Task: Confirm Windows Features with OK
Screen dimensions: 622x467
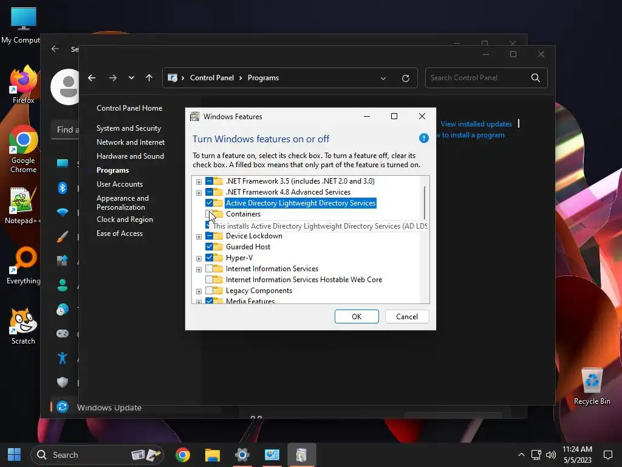Action: tap(357, 316)
